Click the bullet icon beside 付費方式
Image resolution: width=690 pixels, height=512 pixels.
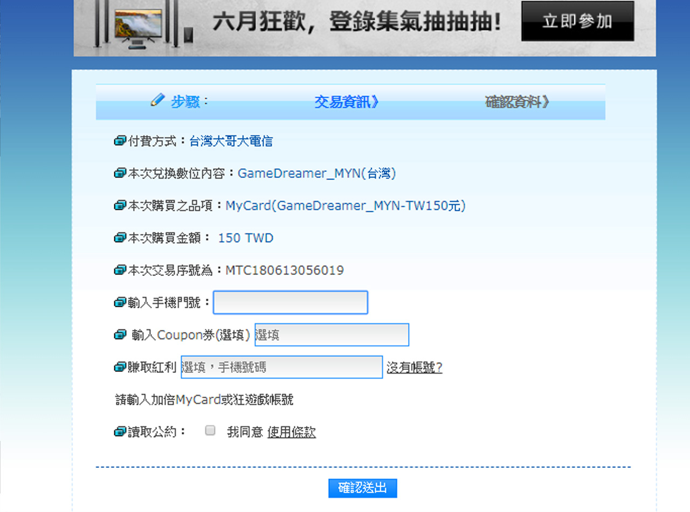[120, 141]
